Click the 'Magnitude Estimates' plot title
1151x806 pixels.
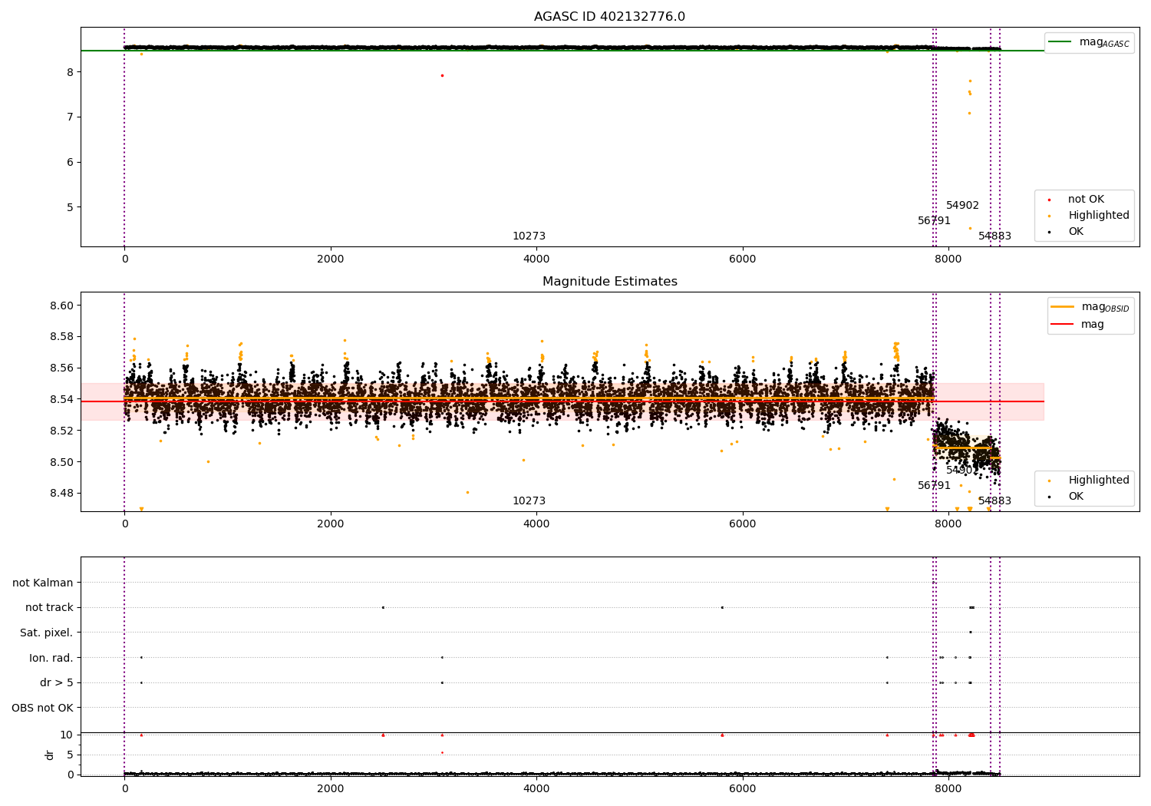(609, 282)
